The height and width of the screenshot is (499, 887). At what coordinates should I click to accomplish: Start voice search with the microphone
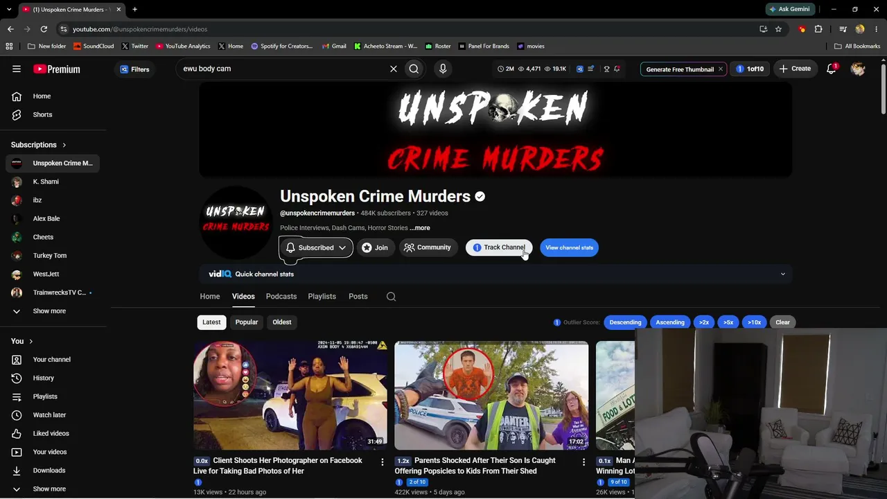[x=443, y=69]
